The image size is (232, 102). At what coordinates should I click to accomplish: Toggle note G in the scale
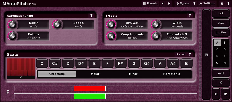(134, 64)
